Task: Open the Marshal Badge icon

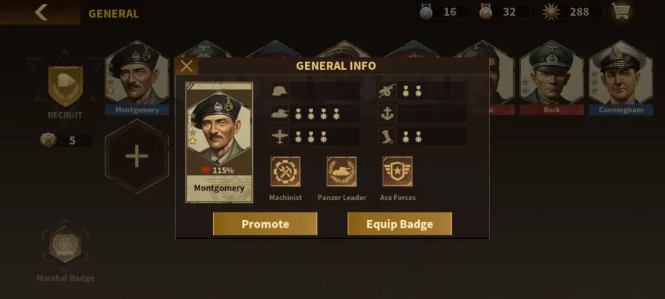Action: 65,245
